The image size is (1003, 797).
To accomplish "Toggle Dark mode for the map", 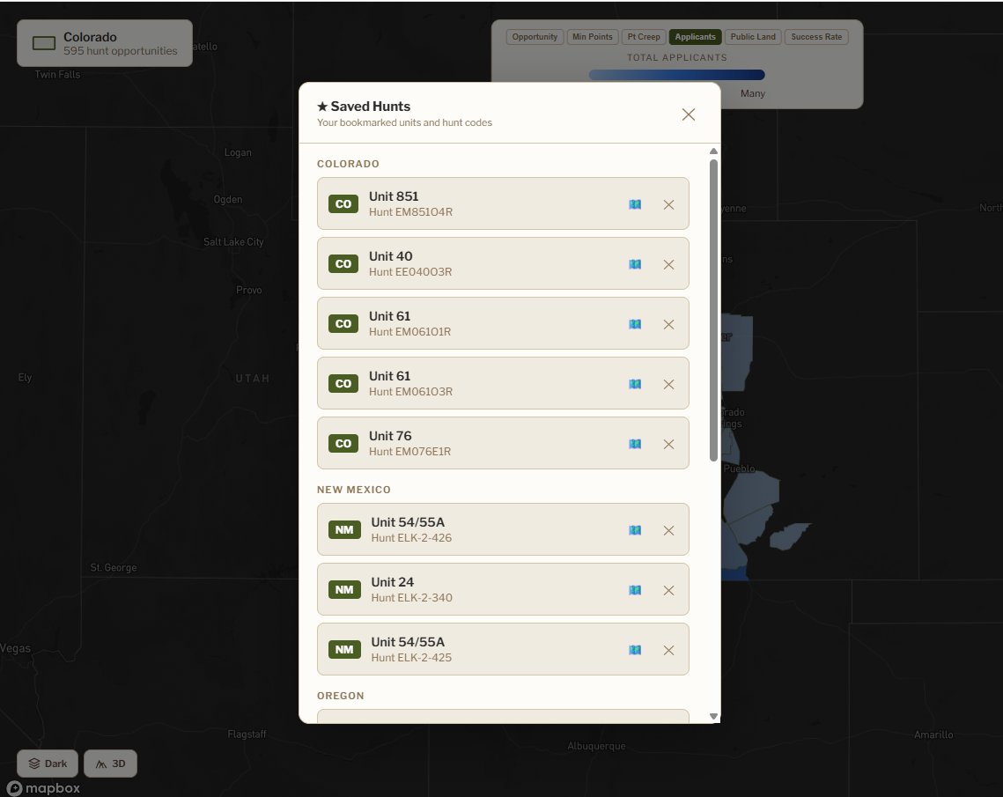I will (x=47, y=763).
